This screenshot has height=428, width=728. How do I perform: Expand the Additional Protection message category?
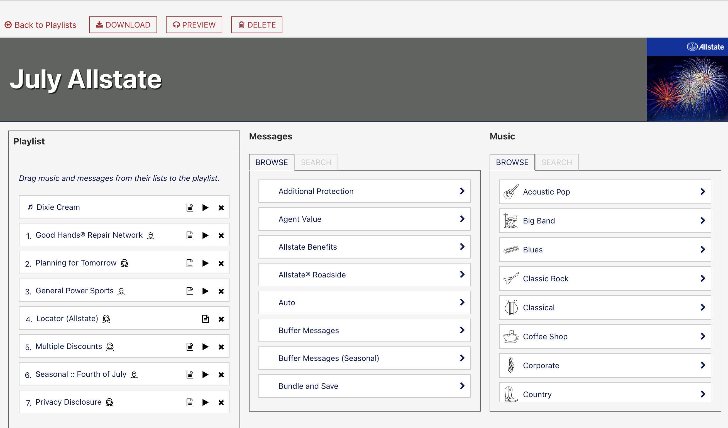(364, 191)
